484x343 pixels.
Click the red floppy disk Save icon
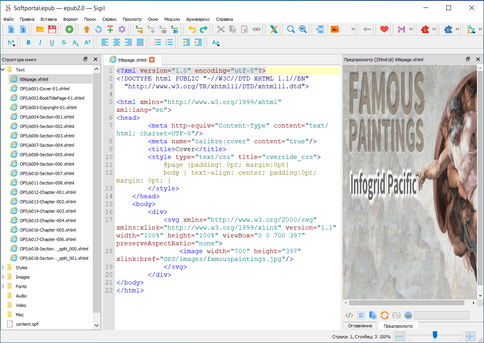tap(52, 29)
